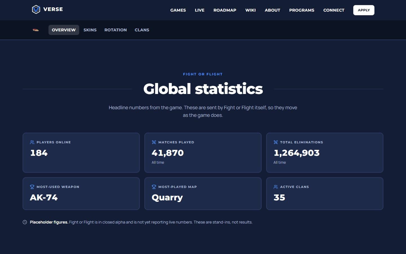The width and height of the screenshot is (406, 254).
Task: Click the Total Eliminations value 1,264,903
Action: (x=297, y=153)
